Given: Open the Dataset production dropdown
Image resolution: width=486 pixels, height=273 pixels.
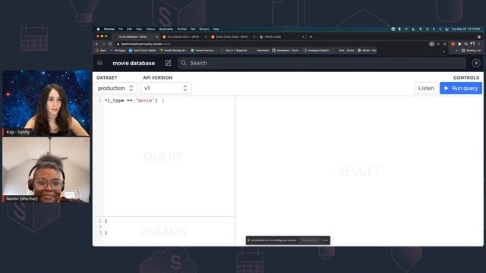Looking at the screenshot, I should (115, 88).
